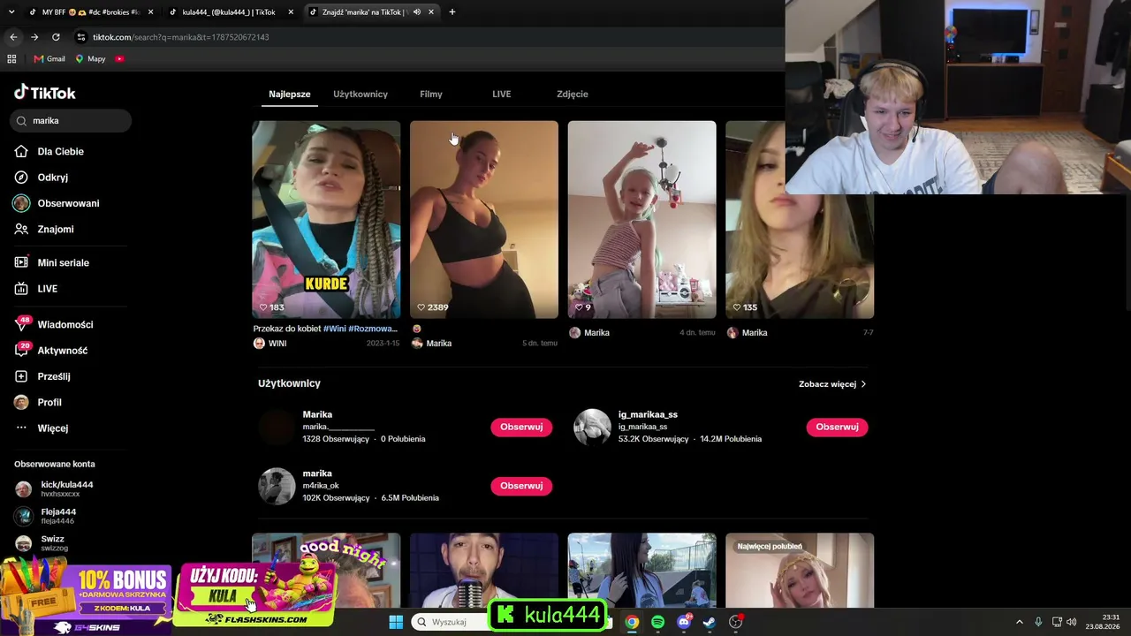The image size is (1131, 636).
Task: Follow m4rika_ok account
Action: tap(521, 486)
